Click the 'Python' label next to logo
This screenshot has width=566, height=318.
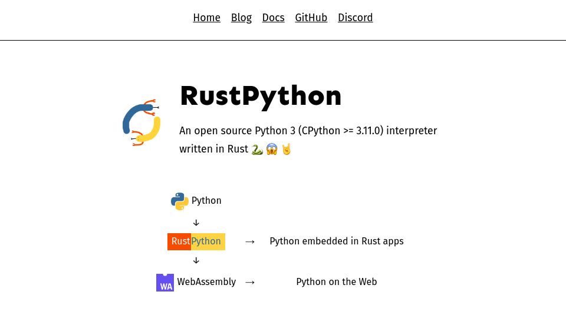pos(206,200)
